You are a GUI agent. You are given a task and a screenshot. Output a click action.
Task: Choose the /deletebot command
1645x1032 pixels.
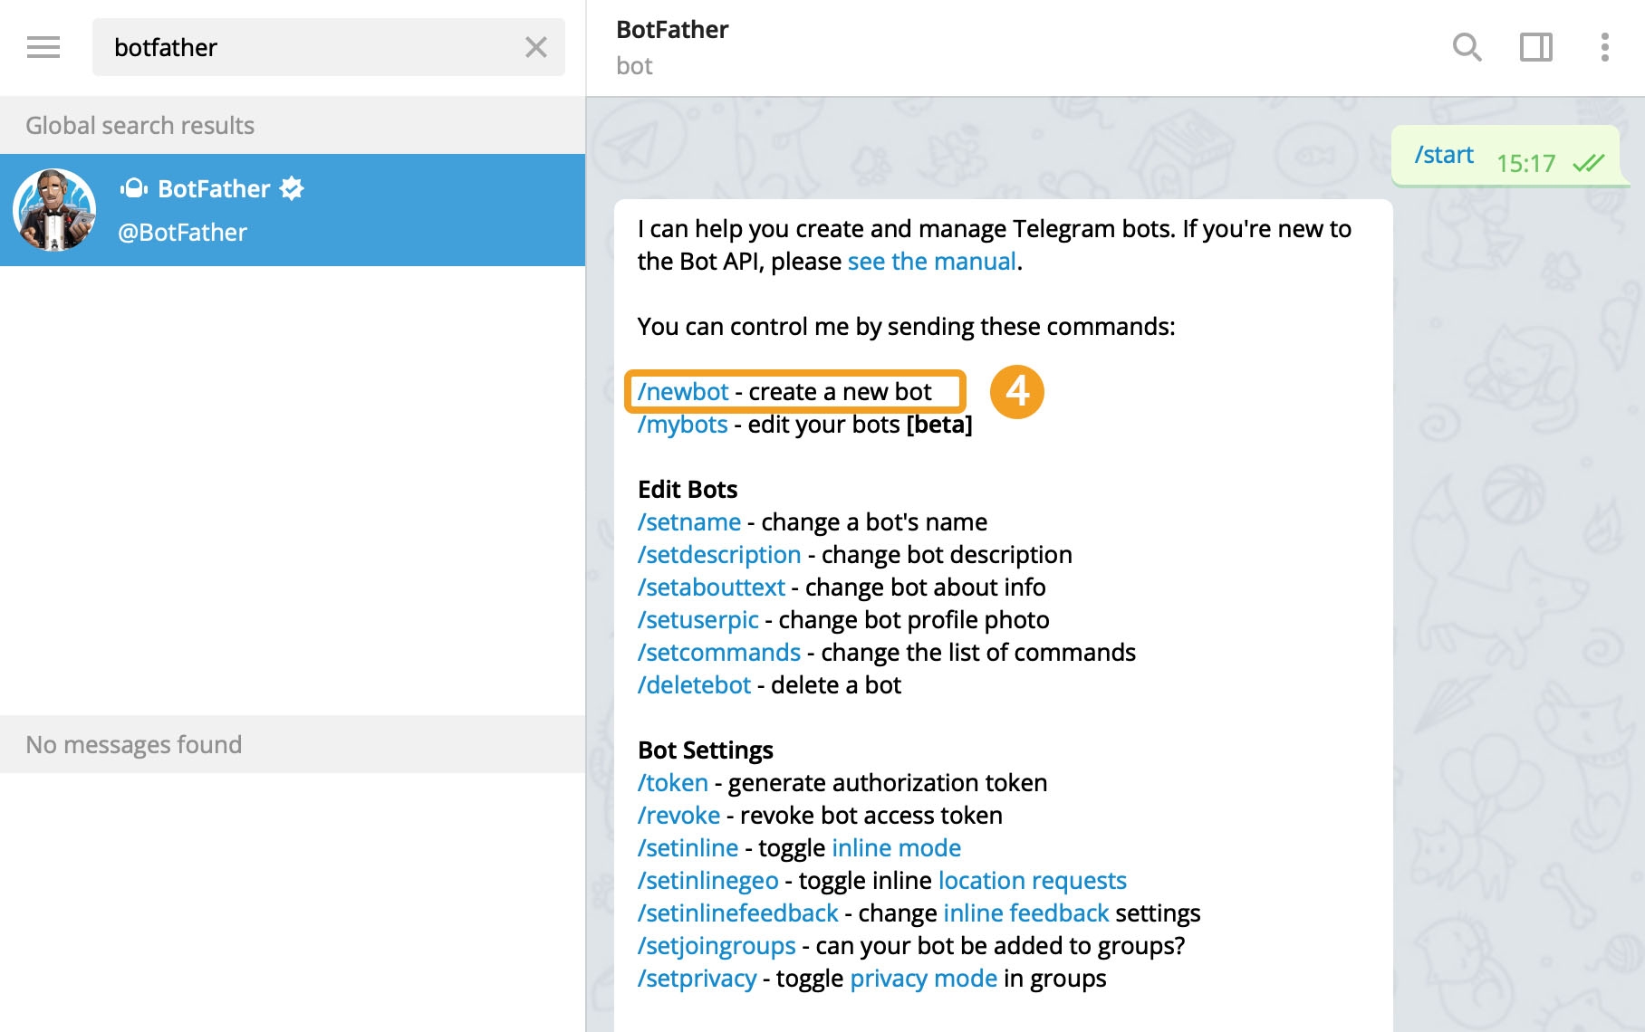point(694,685)
